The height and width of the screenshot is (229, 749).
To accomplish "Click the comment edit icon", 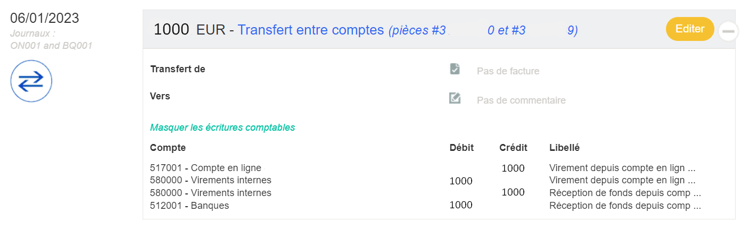I will (455, 98).
